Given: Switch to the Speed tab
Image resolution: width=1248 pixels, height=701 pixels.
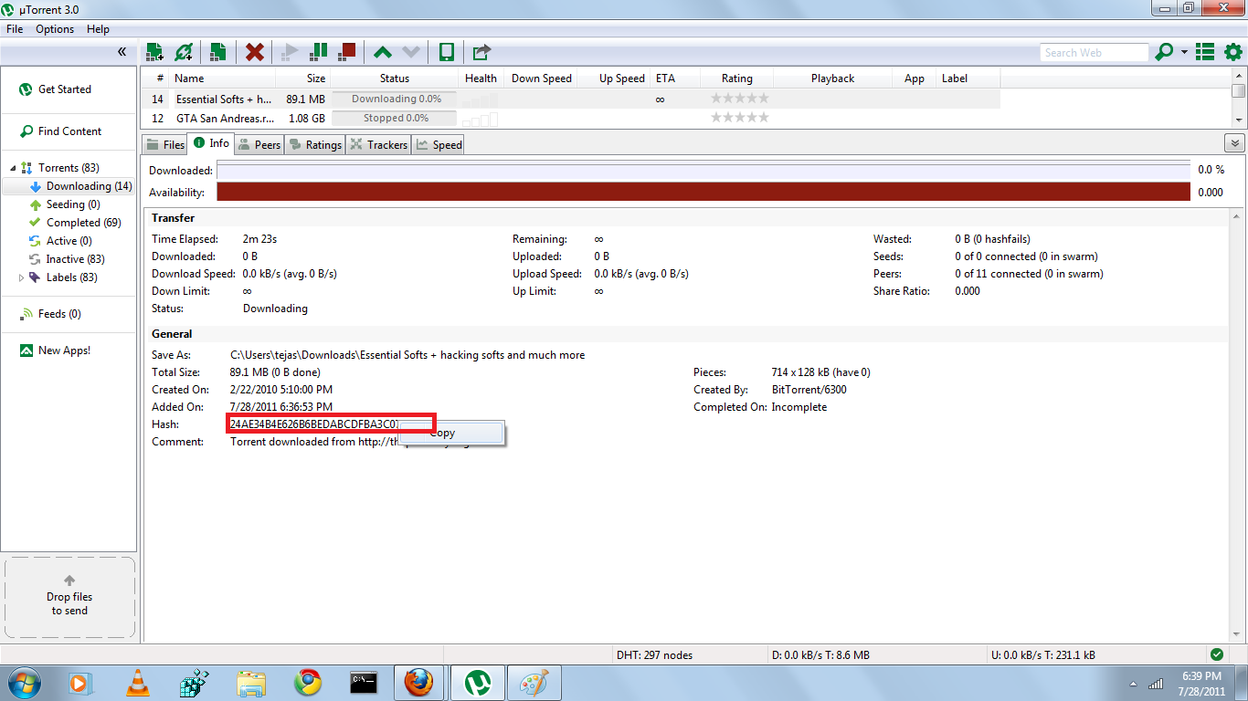Looking at the screenshot, I should (439, 144).
